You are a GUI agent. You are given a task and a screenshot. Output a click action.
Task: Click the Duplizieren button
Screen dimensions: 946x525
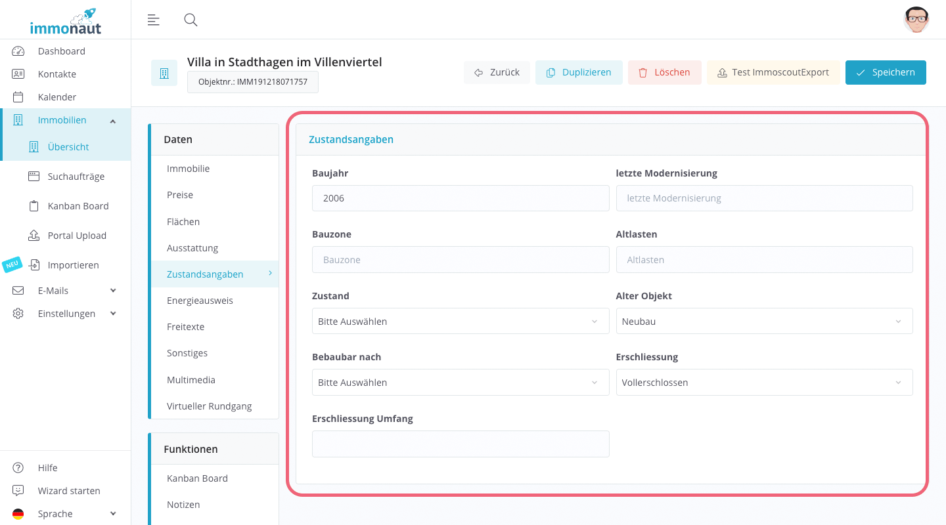point(579,72)
